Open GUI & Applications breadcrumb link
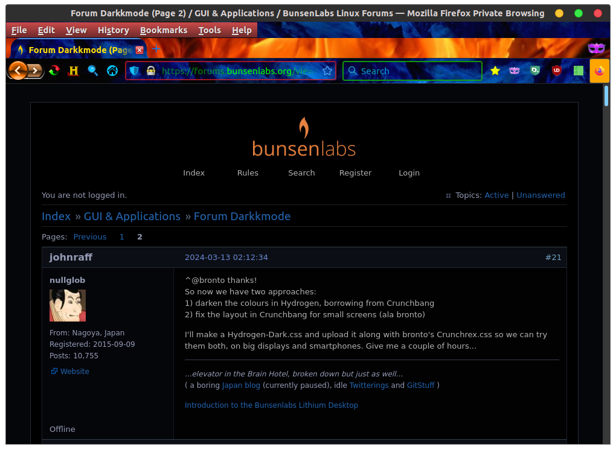 click(132, 217)
